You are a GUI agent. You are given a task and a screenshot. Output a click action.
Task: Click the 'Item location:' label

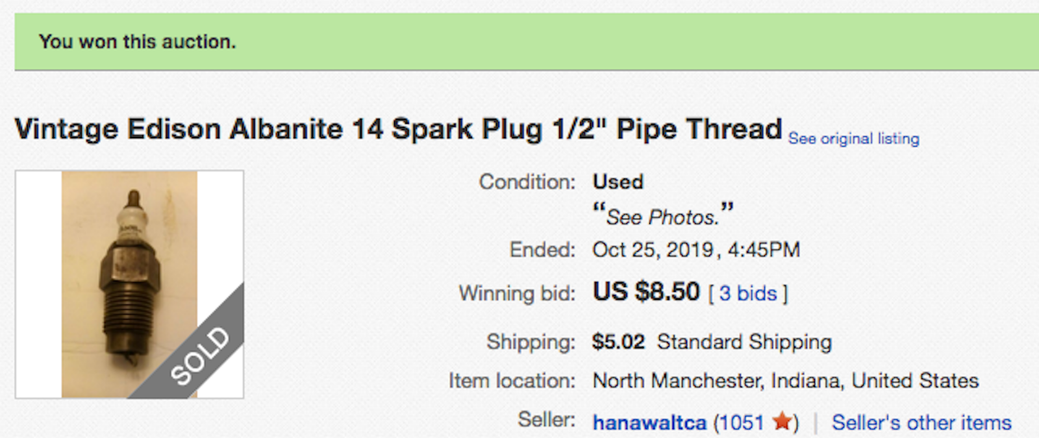click(512, 381)
